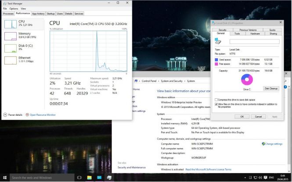Screen dimensions: 292x182
Task: Select the CPU graph thumbnail in Task Manager
Action: [x=11, y=24]
